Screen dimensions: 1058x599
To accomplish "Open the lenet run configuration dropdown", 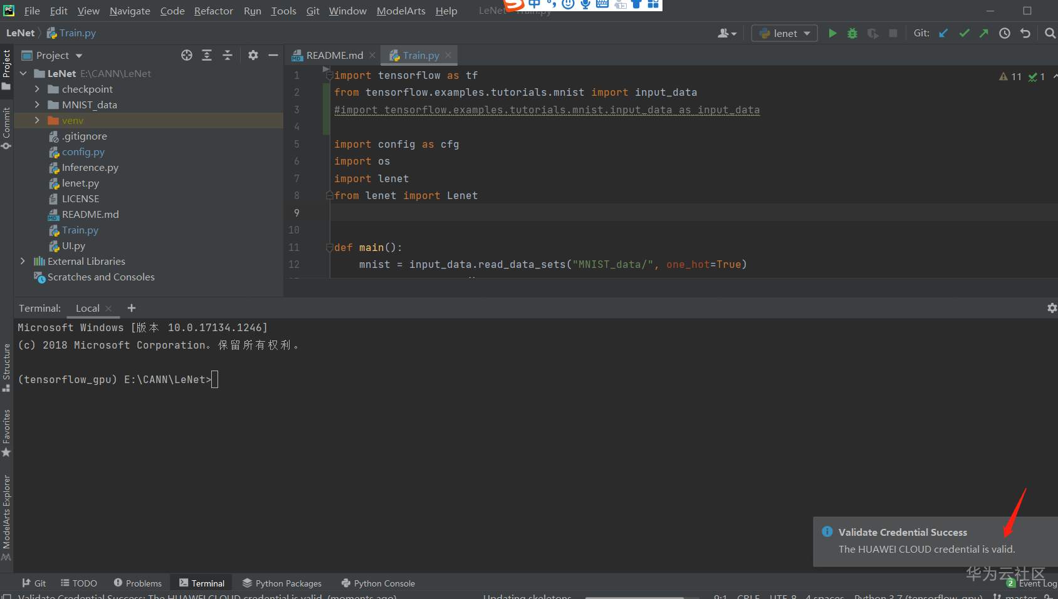I will pyautogui.click(x=785, y=33).
